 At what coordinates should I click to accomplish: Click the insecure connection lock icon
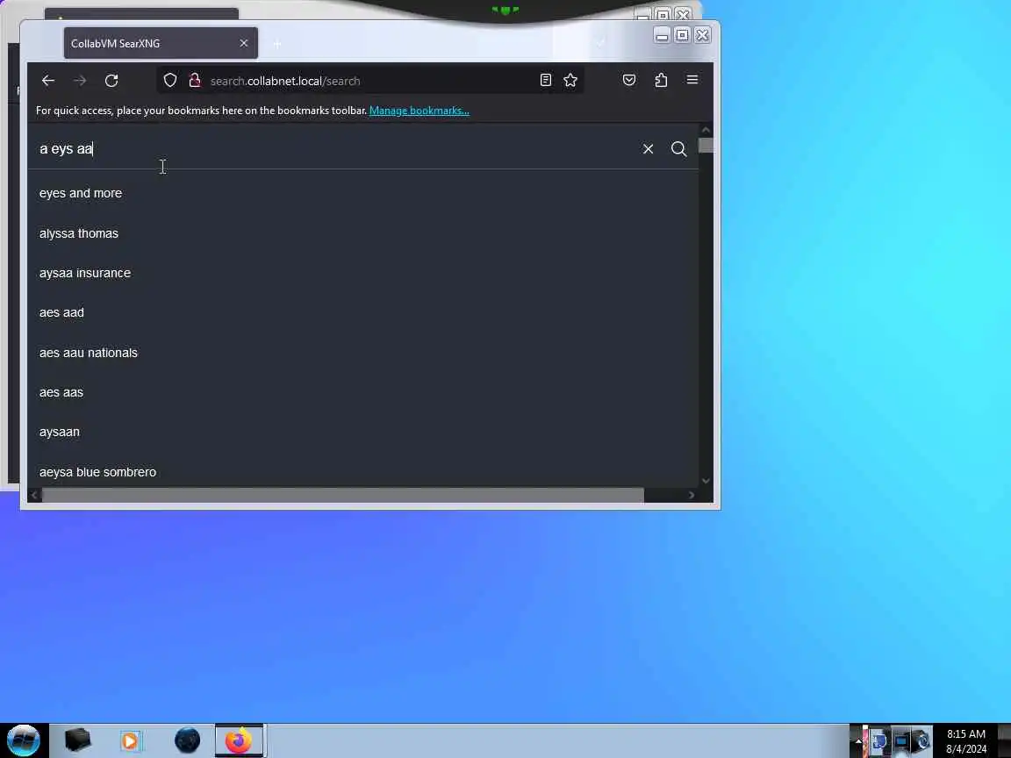tap(195, 81)
